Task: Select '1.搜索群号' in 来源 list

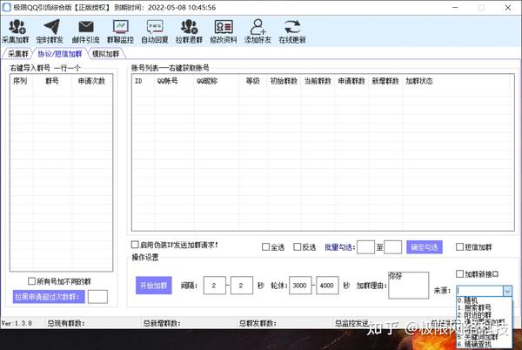Action: coord(474,307)
